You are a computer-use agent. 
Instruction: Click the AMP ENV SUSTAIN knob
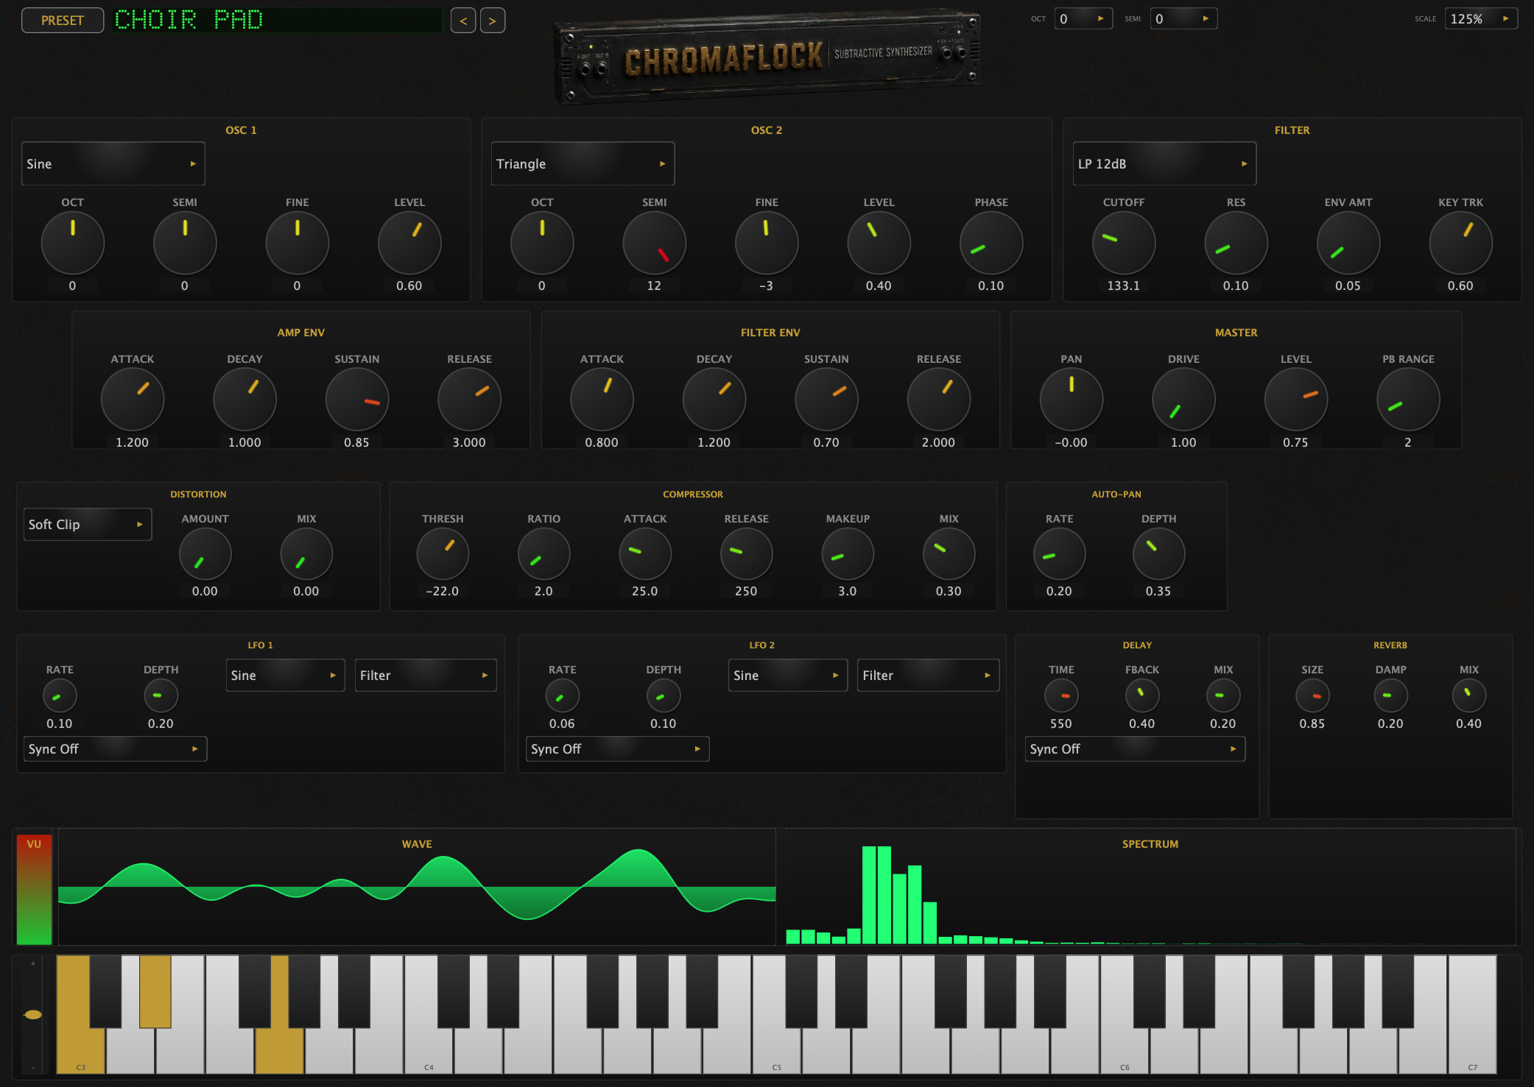click(x=357, y=400)
